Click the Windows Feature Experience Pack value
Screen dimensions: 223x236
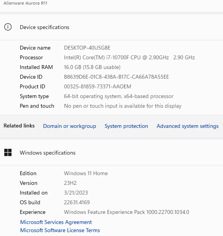point(126,212)
